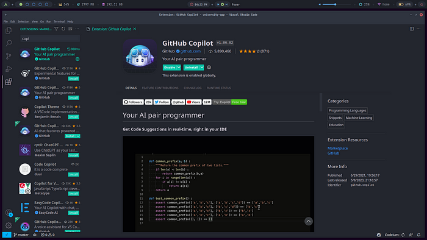Image resolution: width=427 pixels, height=240 pixels.
Task: Open the Terminal menu
Action: coord(59,21)
